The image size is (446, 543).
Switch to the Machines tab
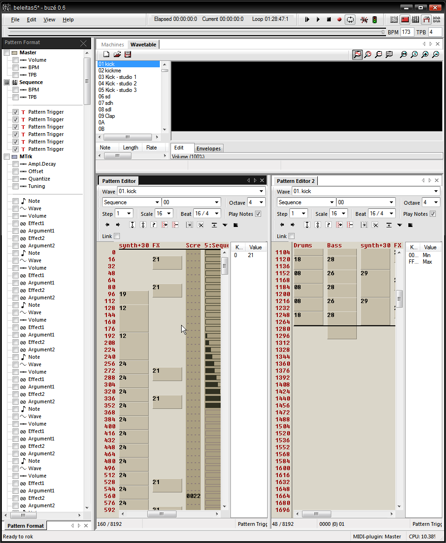112,45
